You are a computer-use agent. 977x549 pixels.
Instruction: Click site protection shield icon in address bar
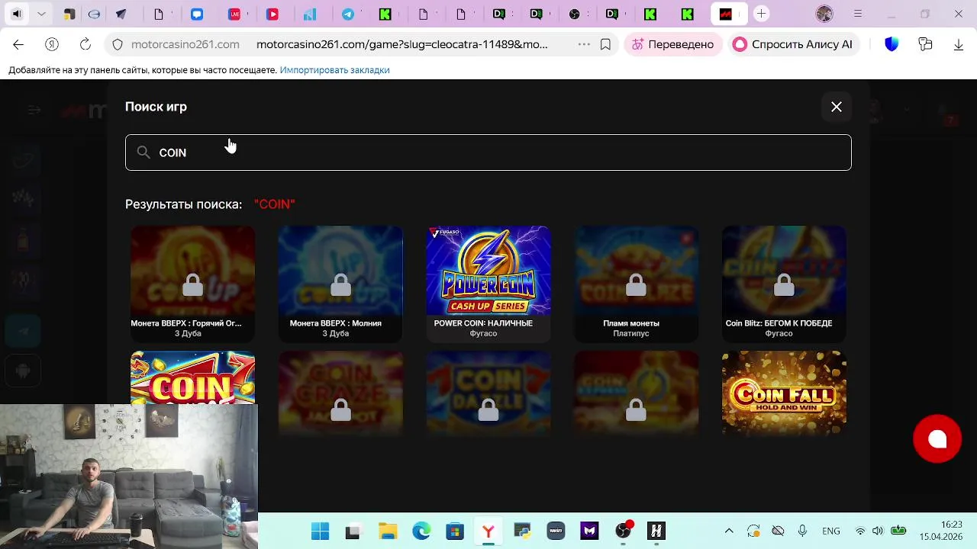(x=118, y=44)
